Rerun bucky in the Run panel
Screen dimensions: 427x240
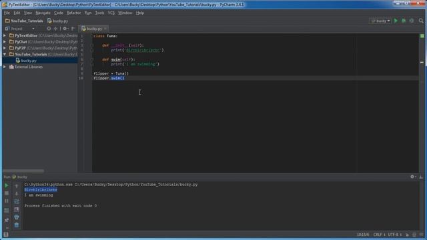click(x=7, y=185)
